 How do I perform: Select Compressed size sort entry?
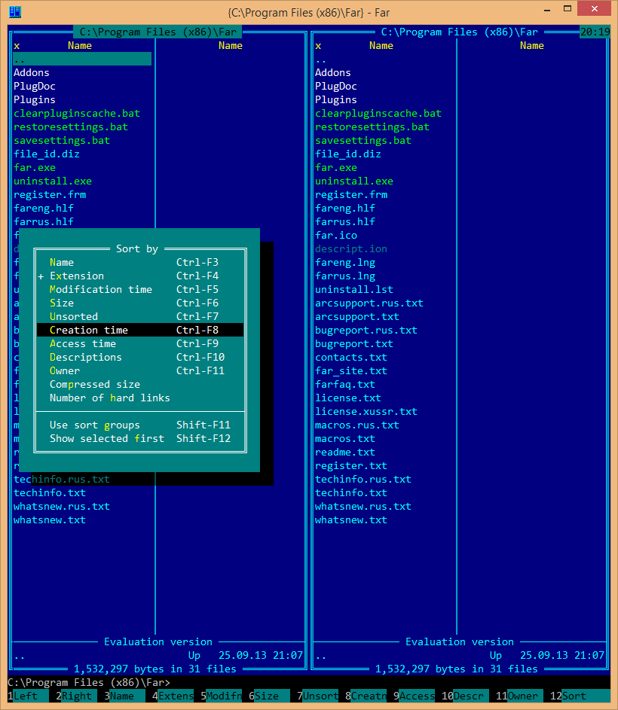click(x=140, y=385)
